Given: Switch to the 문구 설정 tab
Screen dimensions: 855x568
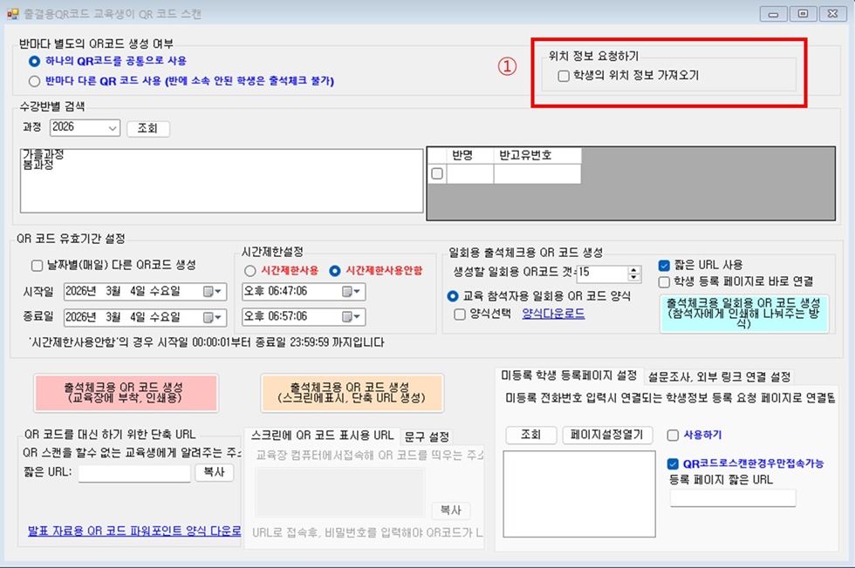Looking at the screenshot, I should click(427, 436).
